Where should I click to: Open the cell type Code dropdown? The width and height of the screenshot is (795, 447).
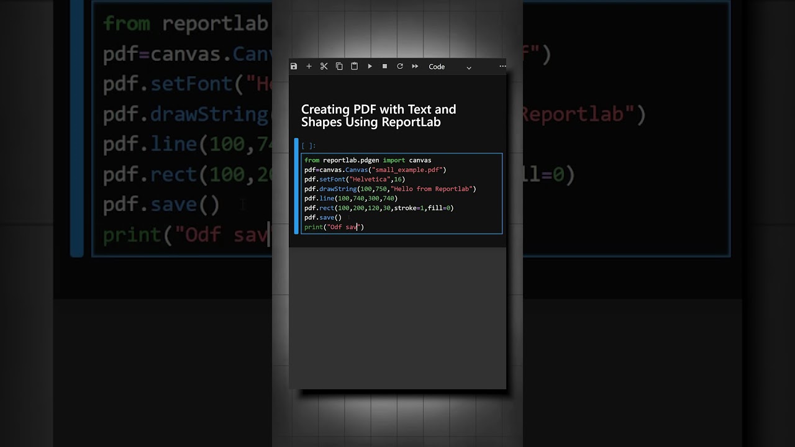tap(450, 66)
